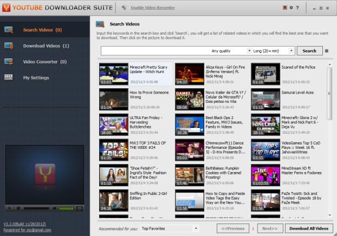The width and height of the screenshot is (337, 236).
Task: Select BethBakes Pumpkin Cookies thumbnail
Action: click(190, 175)
